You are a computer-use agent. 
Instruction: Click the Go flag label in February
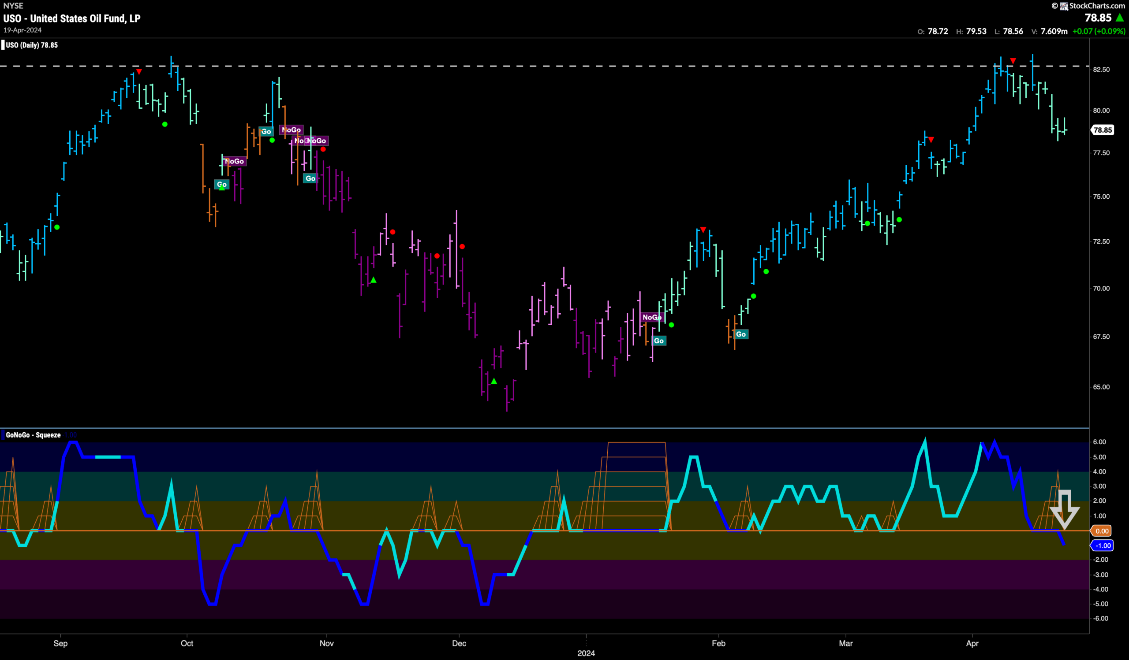(741, 334)
